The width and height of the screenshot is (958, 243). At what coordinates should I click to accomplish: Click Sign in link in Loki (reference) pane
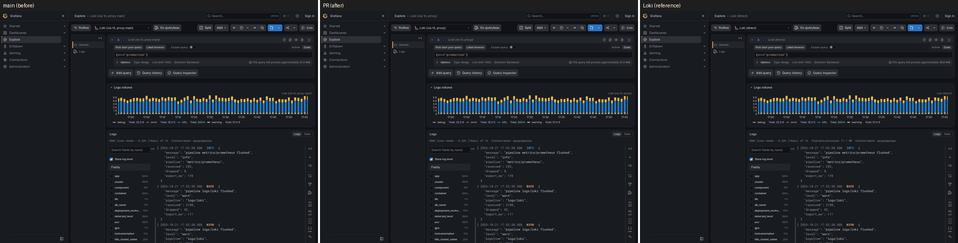click(x=950, y=16)
